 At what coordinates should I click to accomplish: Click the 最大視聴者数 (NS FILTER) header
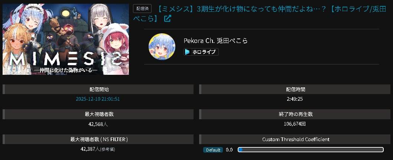click(98, 139)
